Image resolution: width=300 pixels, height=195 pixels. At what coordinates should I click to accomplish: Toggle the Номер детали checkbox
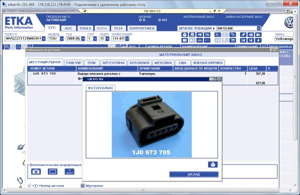coord(29,186)
